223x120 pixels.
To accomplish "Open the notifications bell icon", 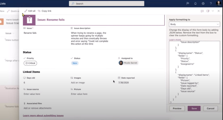I will click(195, 4).
